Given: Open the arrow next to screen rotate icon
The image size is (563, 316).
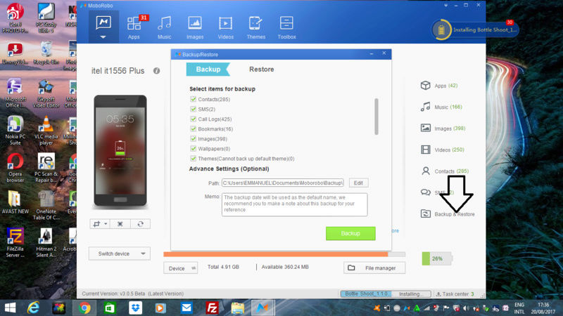Looking at the screenshot, I should click(x=106, y=224).
